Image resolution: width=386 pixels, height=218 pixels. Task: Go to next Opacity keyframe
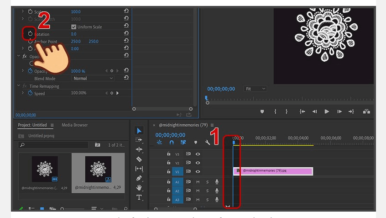tap(117, 71)
